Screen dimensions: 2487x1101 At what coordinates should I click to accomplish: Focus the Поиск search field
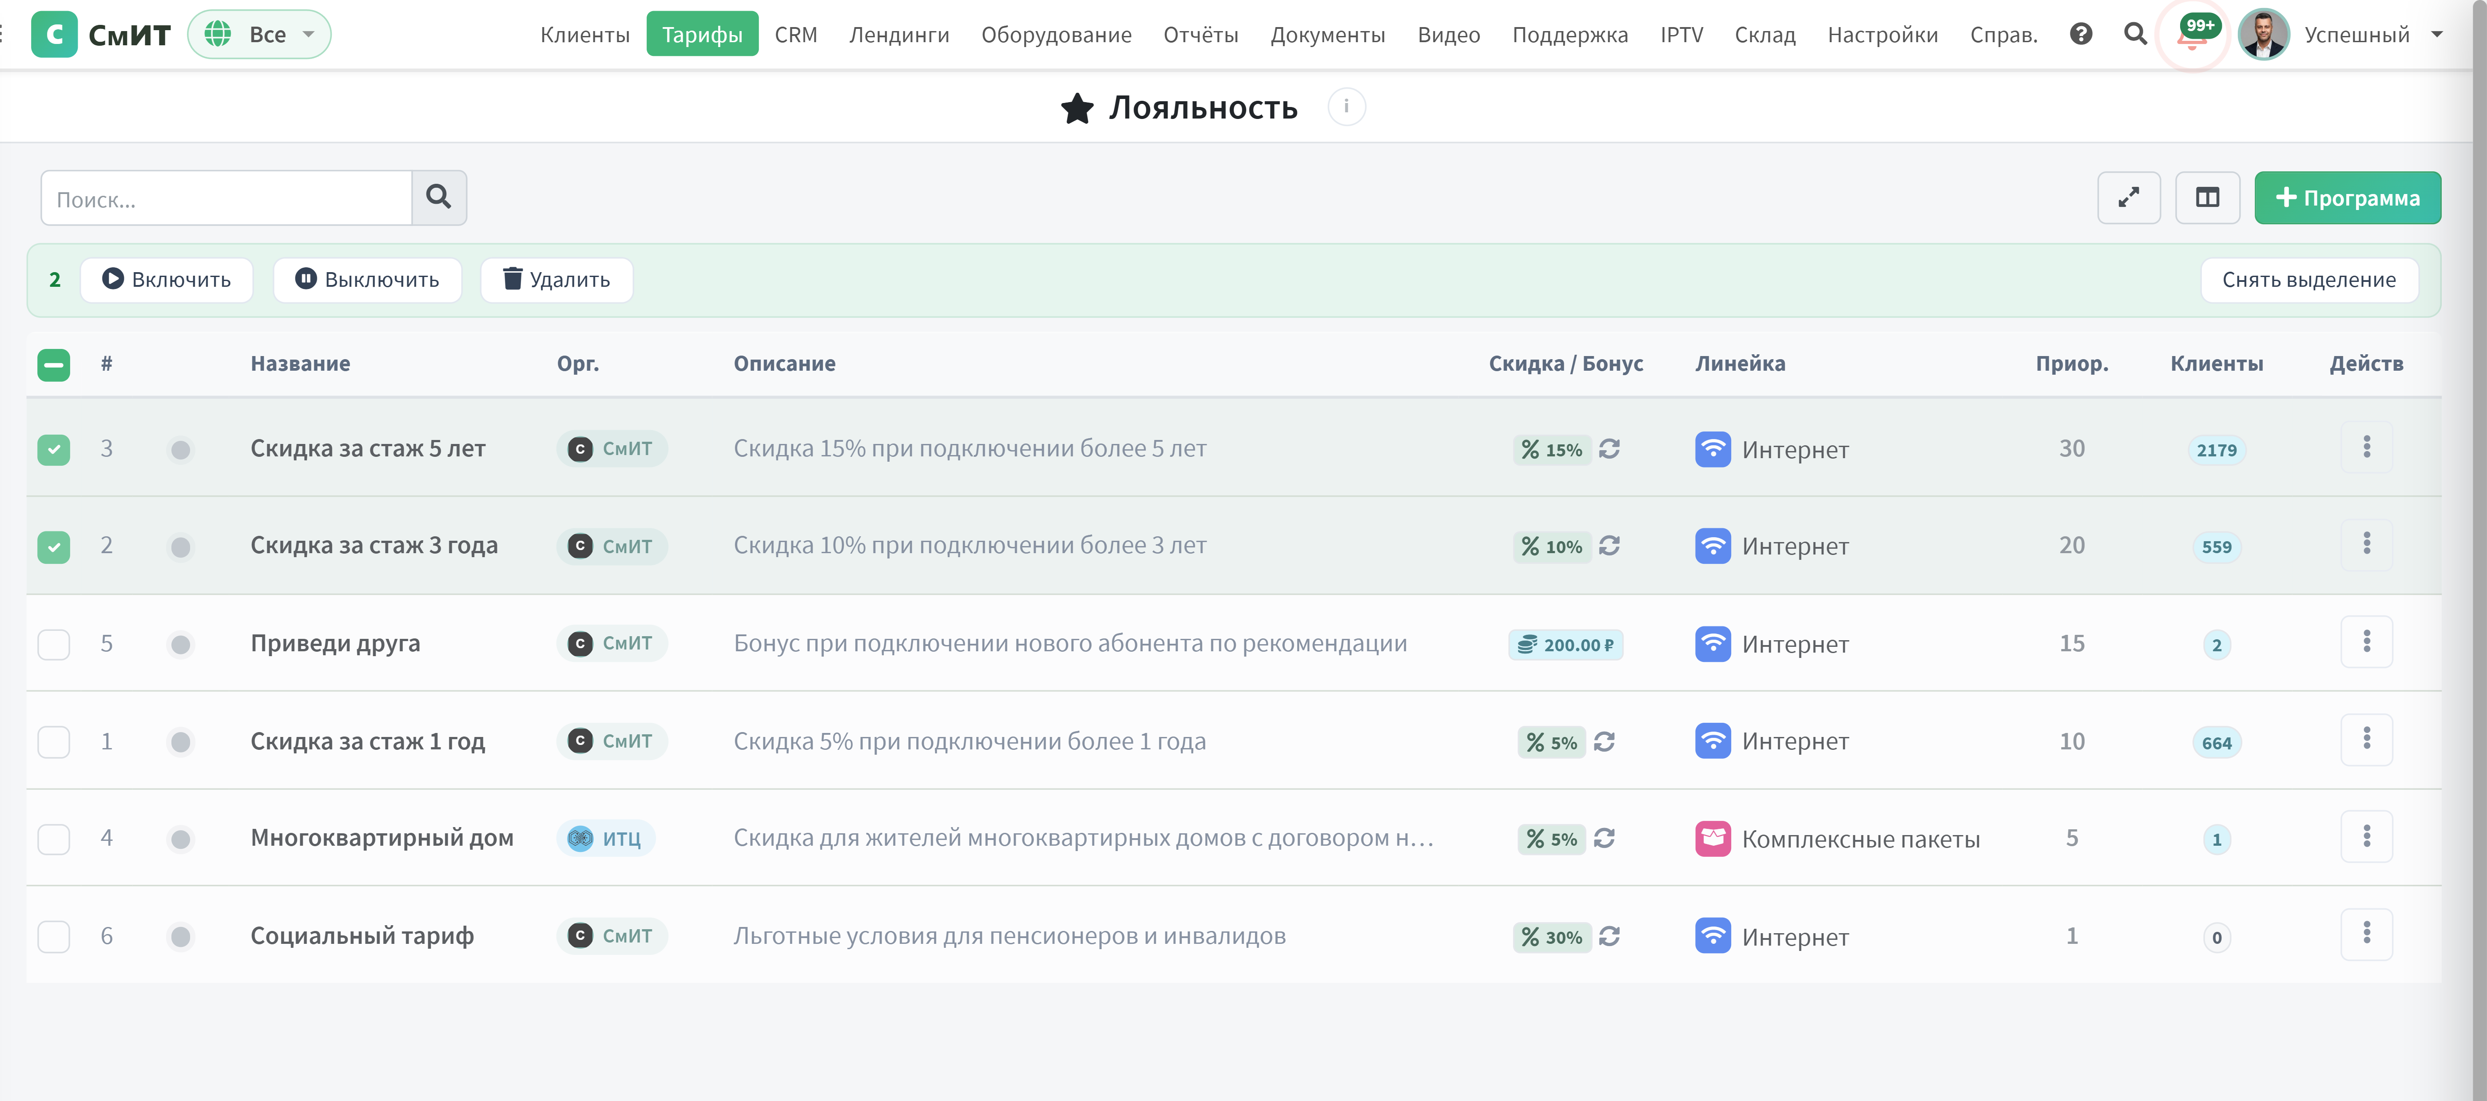227,198
